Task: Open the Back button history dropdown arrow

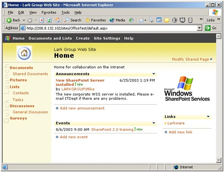Action: click(24, 20)
